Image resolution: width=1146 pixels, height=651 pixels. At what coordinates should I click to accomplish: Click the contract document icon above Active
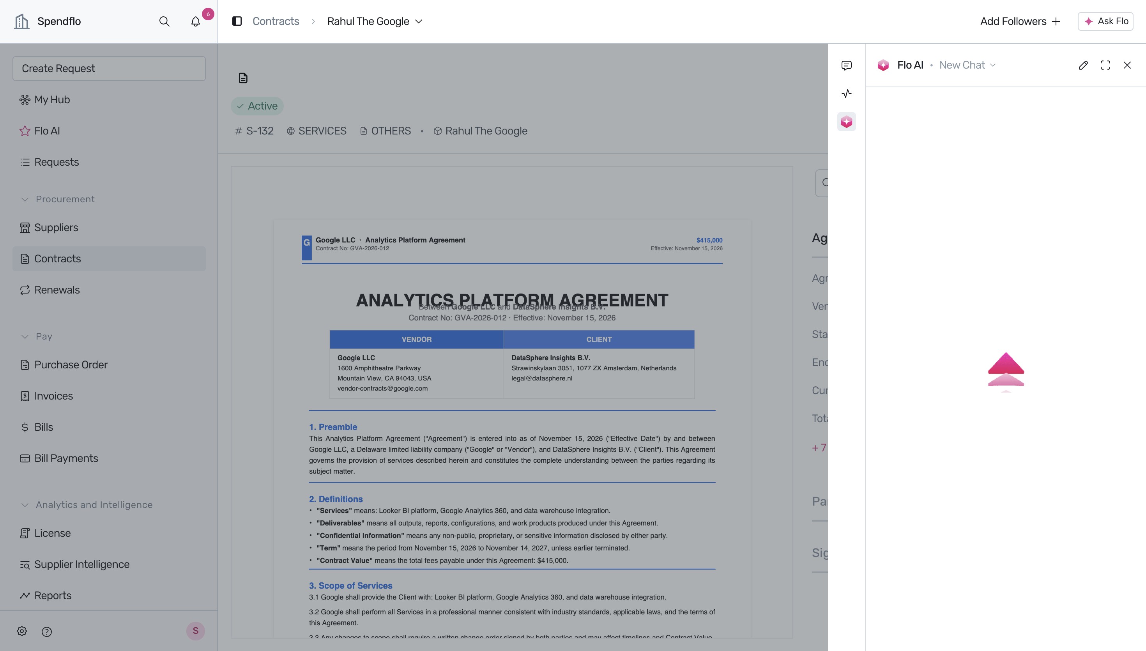point(243,78)
